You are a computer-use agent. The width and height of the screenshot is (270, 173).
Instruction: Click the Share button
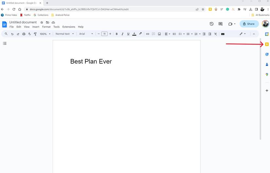(x=249, y=24)
